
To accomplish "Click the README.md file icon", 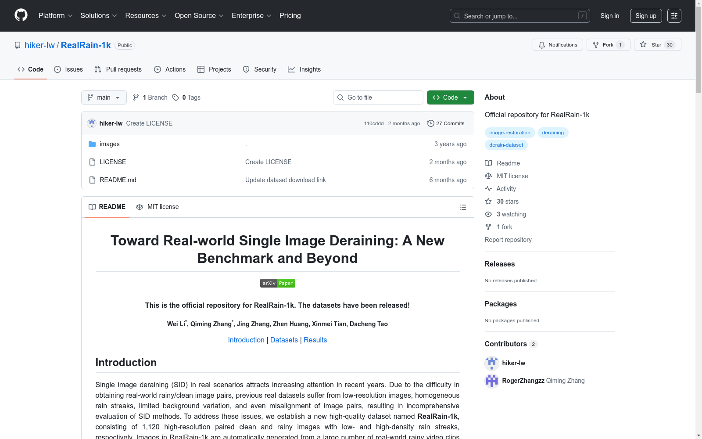I will (x=92, y=180).
